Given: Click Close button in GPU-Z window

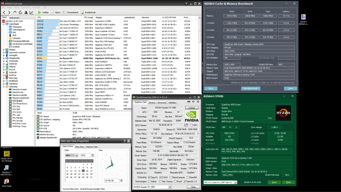Looking at the screenshot, I should pyautogui.click(x=193, y=187).
